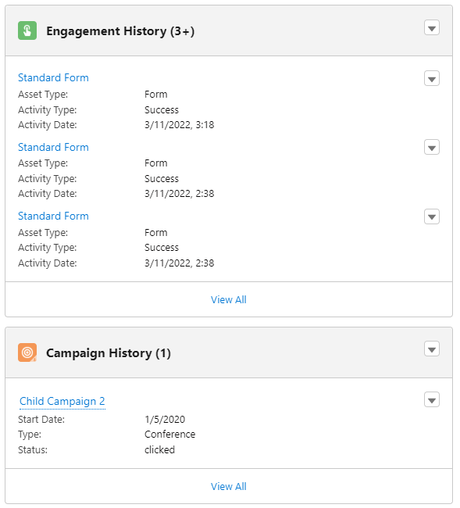Open the third Standard Form link
This screenshot has width=460, height=508.
pos(53,216)
